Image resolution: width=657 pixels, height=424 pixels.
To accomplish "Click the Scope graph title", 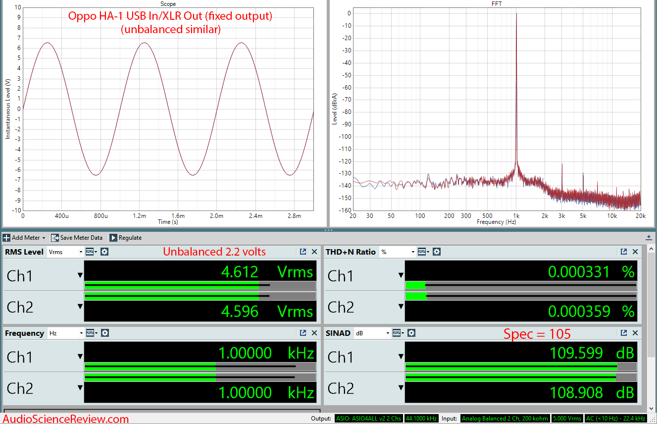I will (168, 4).
